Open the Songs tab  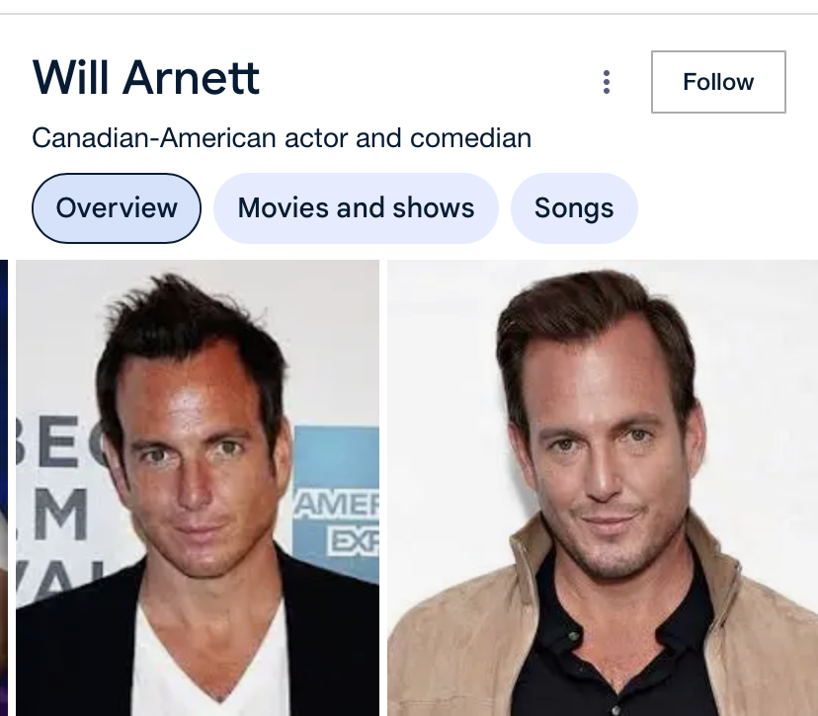pos(574,208)
